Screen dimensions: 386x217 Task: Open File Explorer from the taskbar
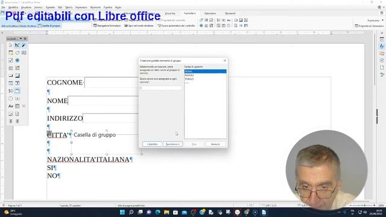coord(166,212)
